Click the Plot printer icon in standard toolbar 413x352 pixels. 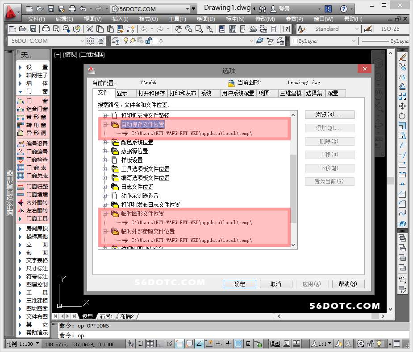[46, 29]
